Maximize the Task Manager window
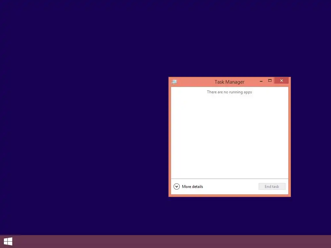 [270, 80]
